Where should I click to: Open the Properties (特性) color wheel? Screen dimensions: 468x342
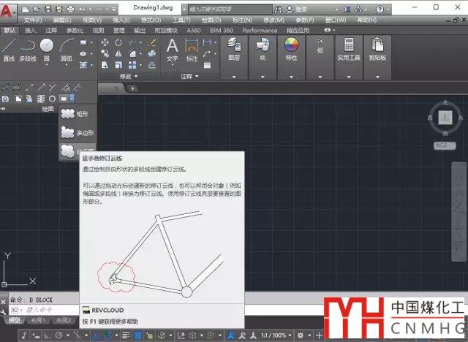point(291,49)
